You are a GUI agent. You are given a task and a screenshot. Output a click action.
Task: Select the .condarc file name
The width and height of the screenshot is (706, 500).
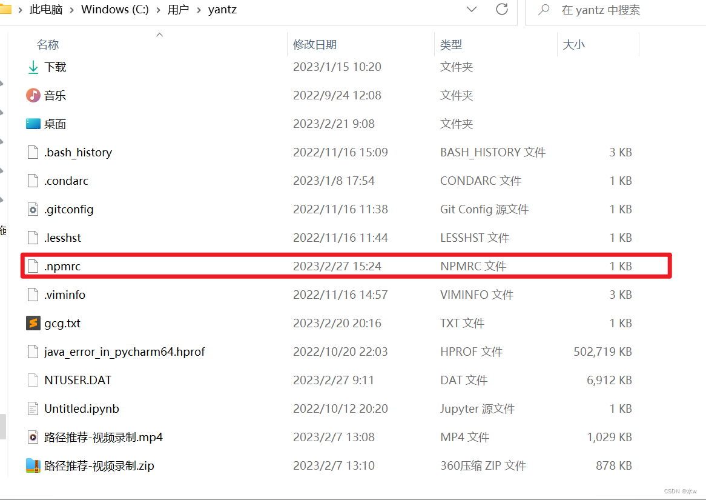66,181
